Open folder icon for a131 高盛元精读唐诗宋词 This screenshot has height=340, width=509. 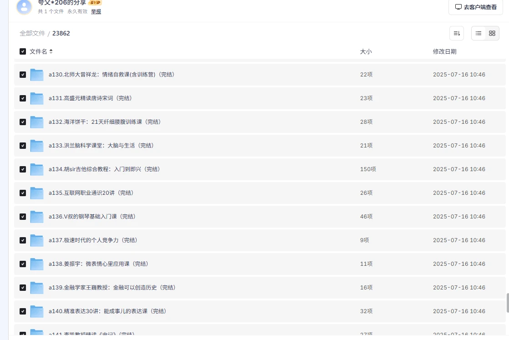pos(37,98)
